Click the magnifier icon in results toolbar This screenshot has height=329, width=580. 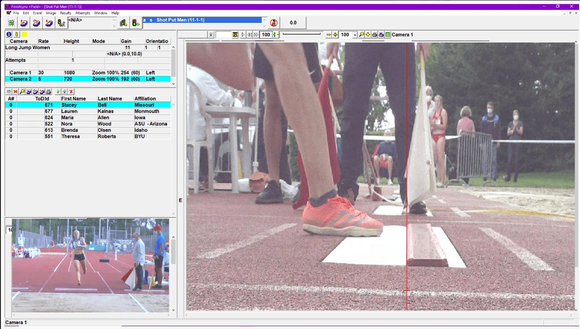(x=22, y=92)
